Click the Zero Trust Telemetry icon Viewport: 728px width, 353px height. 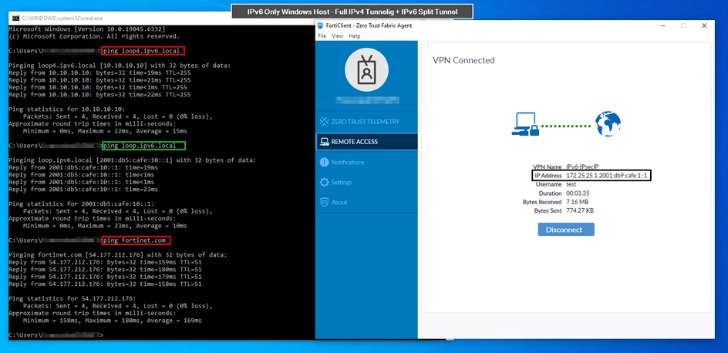point(324,122)
